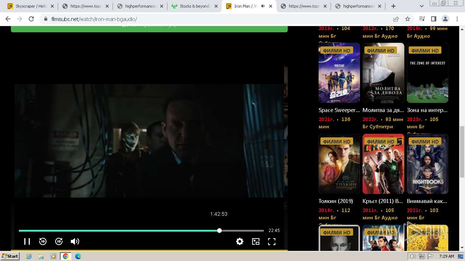Open Nightbooks movie poster
Viewport: 465px width, 261px height.
tap(428, 164)
